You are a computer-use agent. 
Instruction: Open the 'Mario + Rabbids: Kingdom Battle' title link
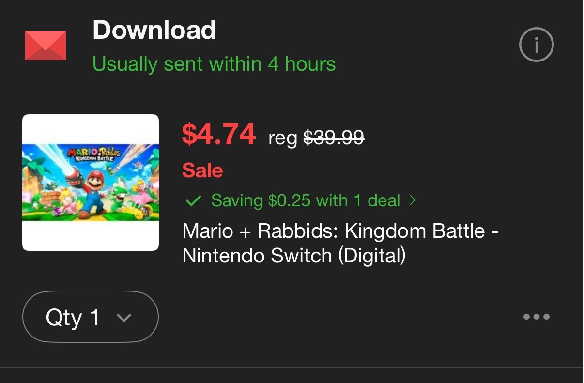(340, 231)
